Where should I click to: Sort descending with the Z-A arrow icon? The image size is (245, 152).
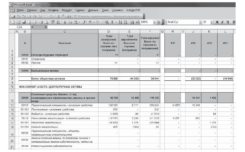[125, 22]
